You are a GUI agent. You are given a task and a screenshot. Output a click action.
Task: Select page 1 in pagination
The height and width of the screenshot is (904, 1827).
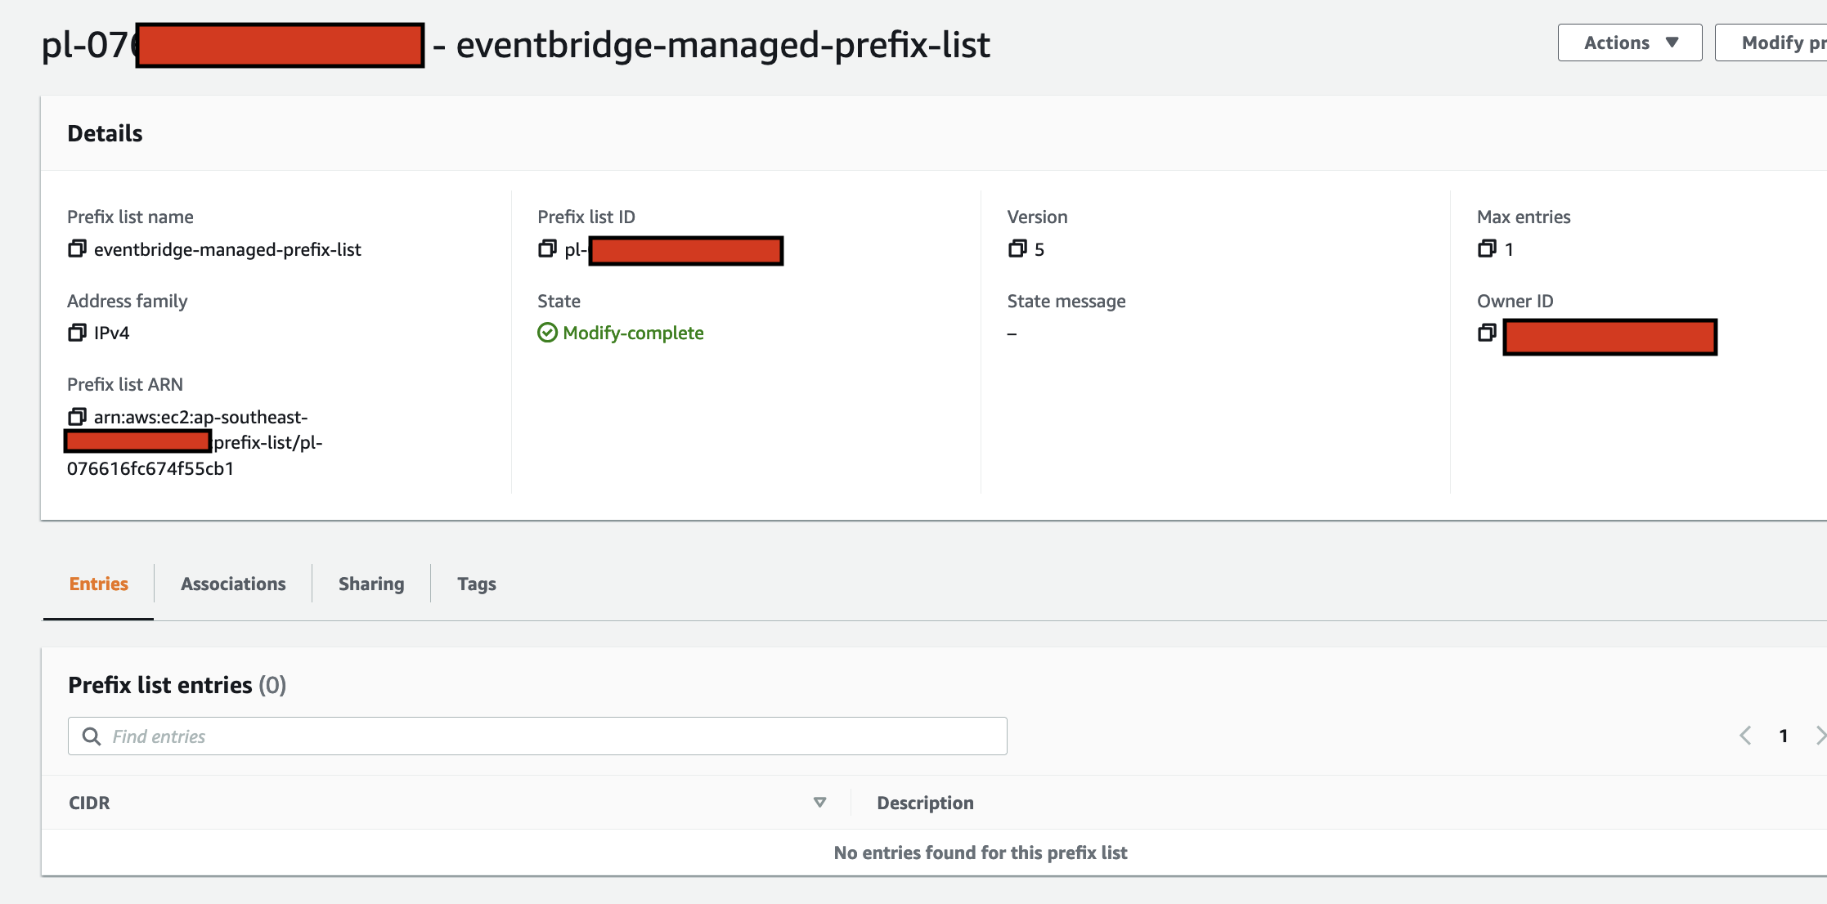1784,736
